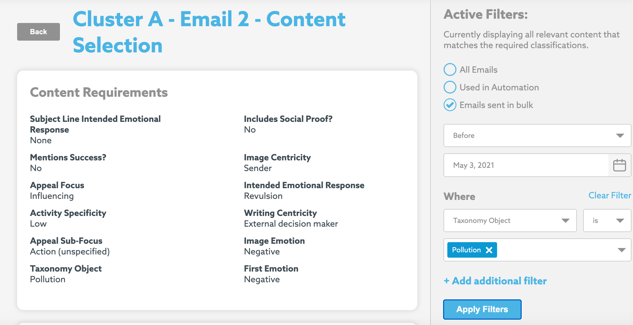
Task: Click the Back button
Action: 39,32
